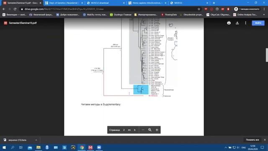The image size is (268, 151).
Task: Open the Imported bookmarks folder
Action: [x=146, y=15]
